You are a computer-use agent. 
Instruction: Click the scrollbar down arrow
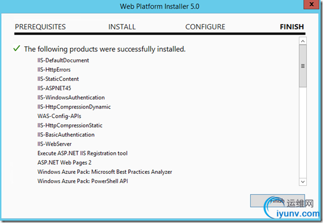point(303,182)
